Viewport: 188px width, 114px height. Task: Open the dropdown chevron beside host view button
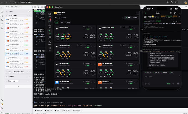click(122, 18)
